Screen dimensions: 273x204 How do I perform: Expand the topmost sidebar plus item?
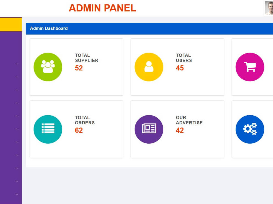(x=17, y=64)
